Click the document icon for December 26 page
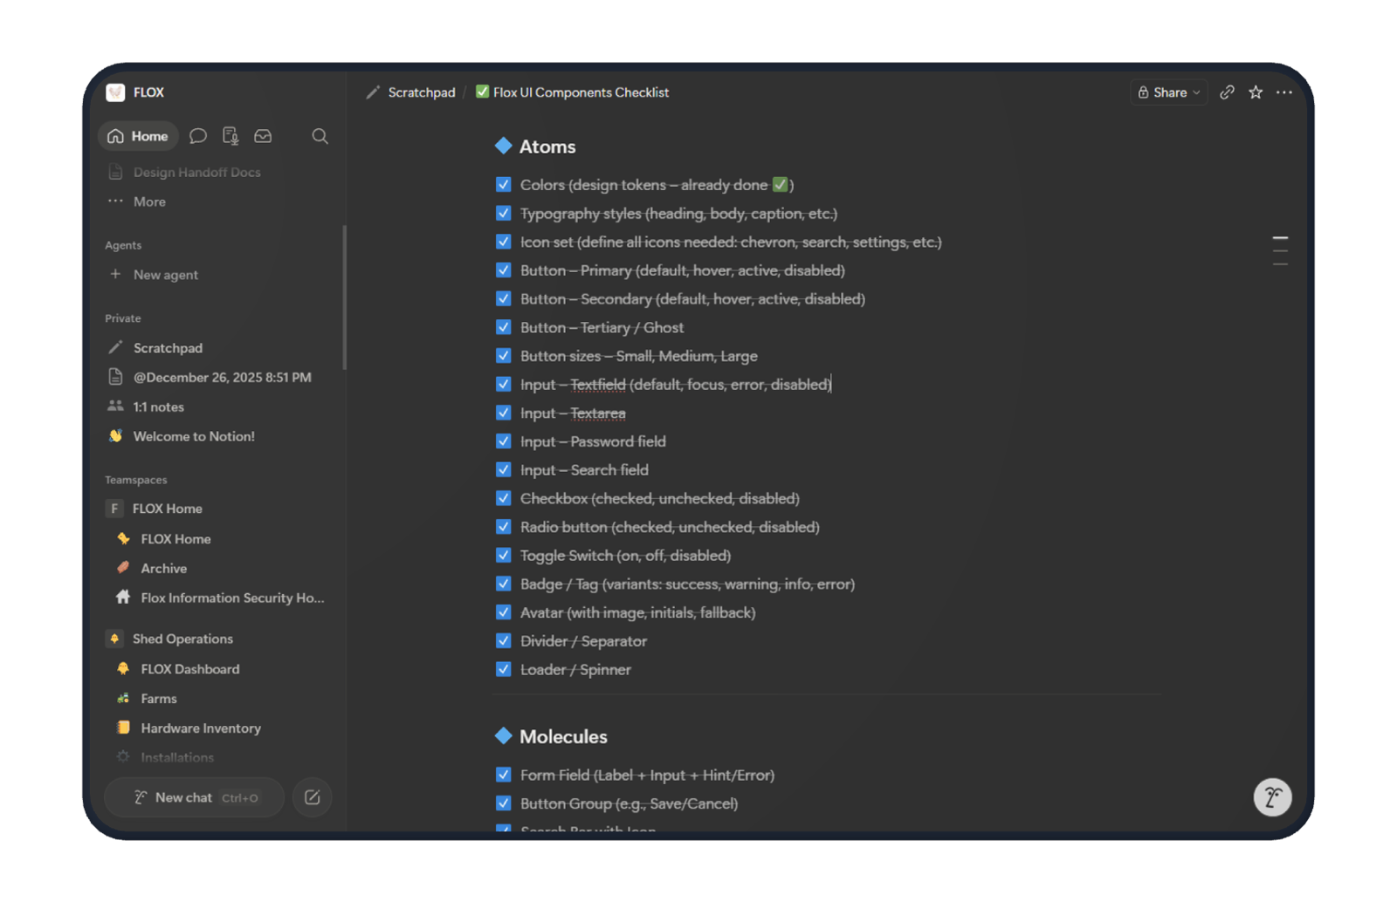This screenshot has height=902, width=1397. click(x=115, y=377)
